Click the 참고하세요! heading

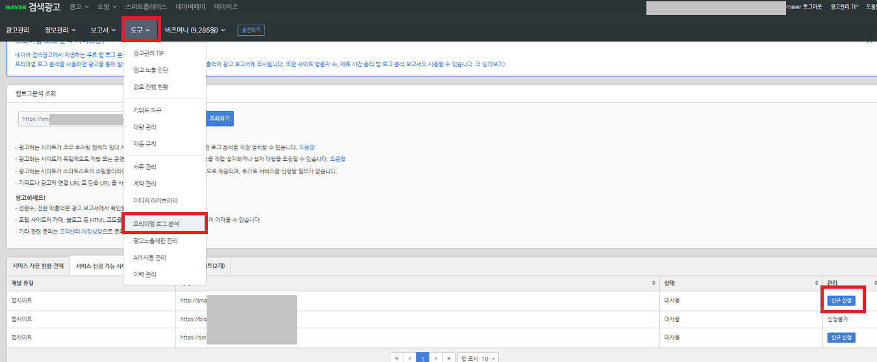tap(31, 197)
